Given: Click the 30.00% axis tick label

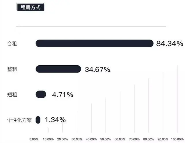Looking at the screenshot, I should pos(77,139).
